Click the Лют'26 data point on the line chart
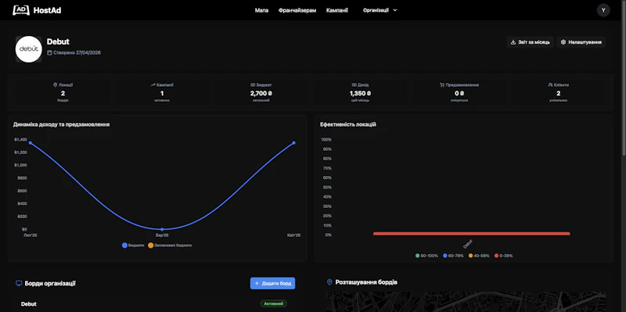This screenshot has height=312, width=626. point(31,143)
